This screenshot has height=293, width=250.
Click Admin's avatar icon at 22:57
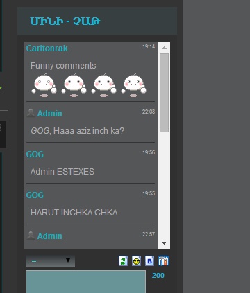31,236
